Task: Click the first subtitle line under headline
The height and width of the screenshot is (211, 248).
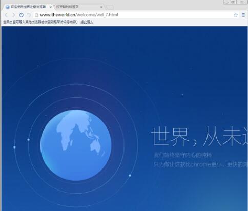Action: tap(183, 155)
